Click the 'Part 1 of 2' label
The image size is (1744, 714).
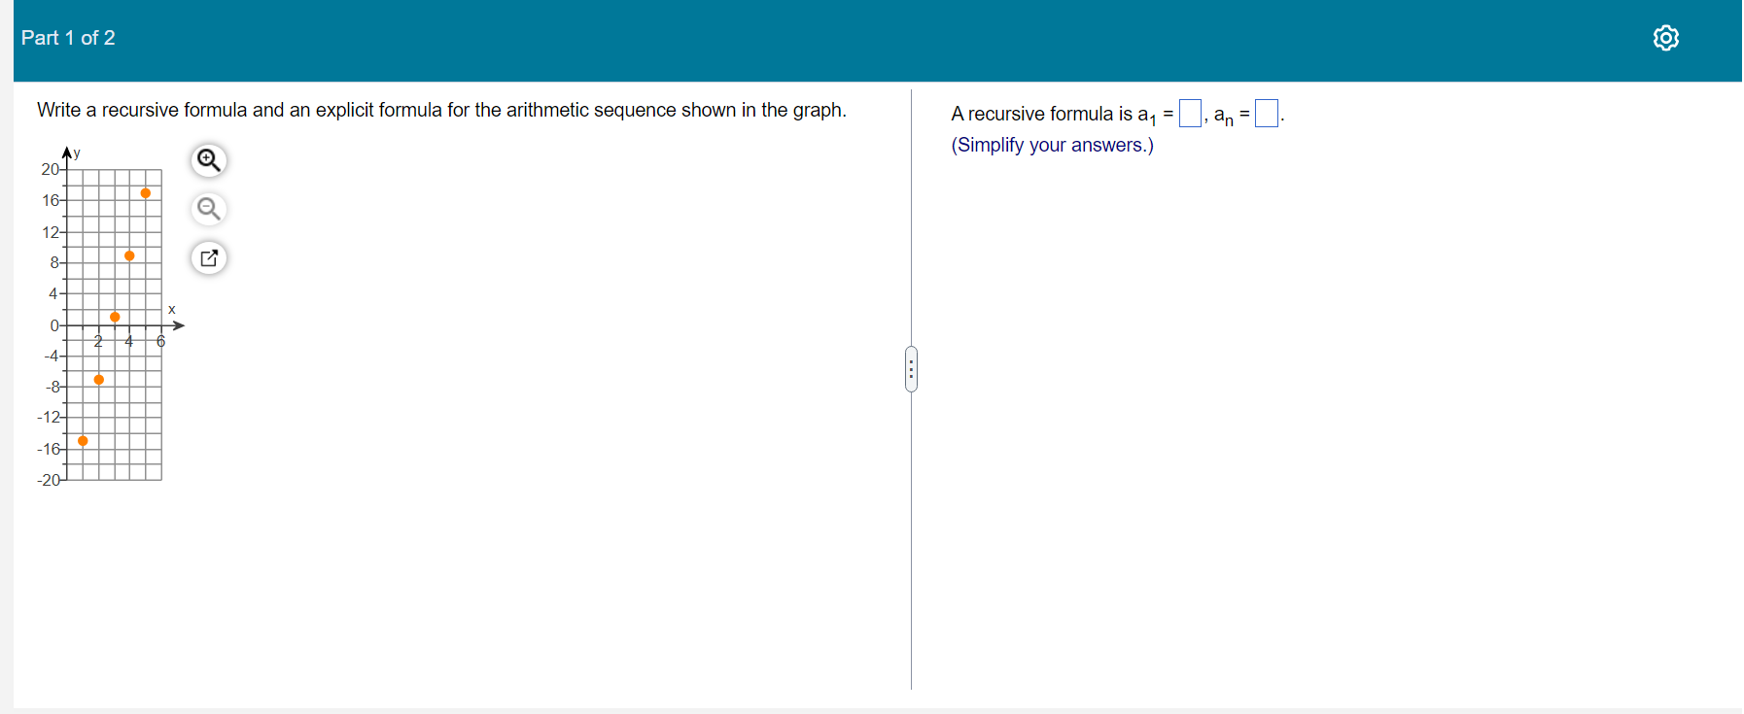click(68, 38)
